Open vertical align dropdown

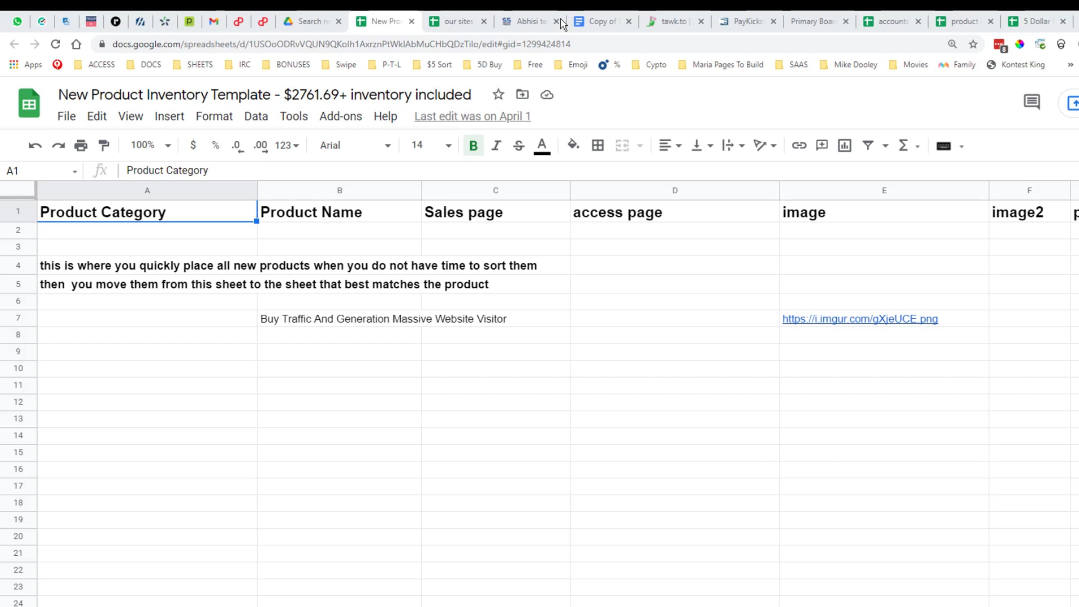point(702,146)
